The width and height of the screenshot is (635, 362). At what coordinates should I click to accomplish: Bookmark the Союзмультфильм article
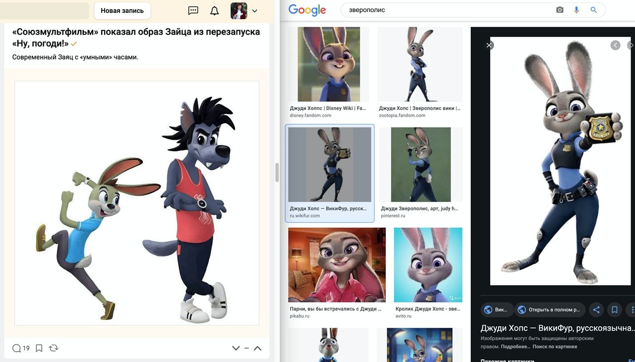[x=39, y=348]
